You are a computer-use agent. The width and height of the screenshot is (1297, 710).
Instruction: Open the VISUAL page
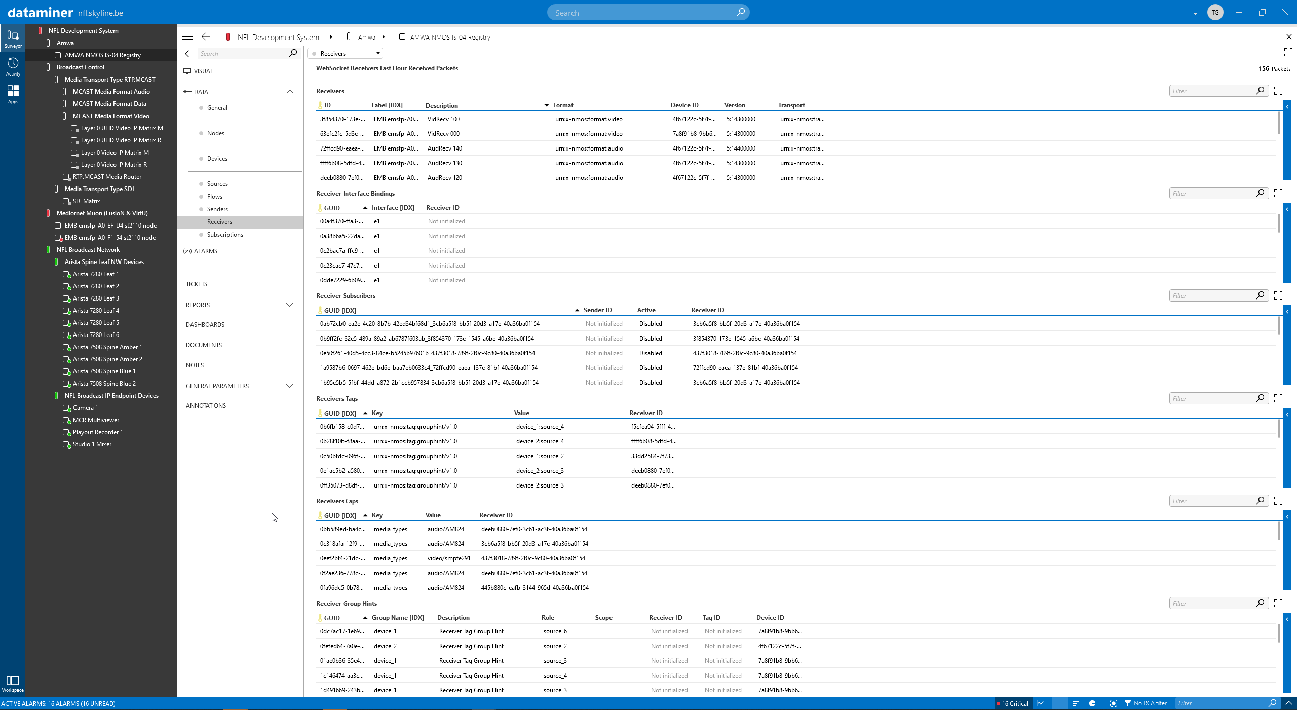[x=203, y=71]
